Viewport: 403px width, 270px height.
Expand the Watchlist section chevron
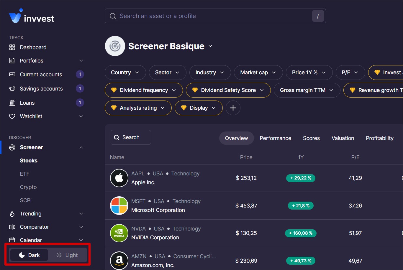pyautogui.click(x=81, y=116)
